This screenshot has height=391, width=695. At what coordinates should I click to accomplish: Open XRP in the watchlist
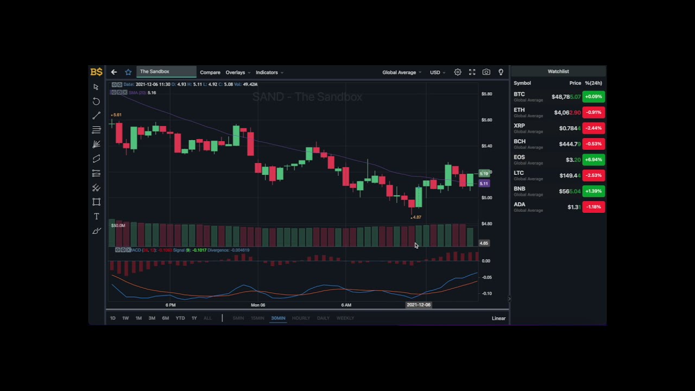coord(559,128)
